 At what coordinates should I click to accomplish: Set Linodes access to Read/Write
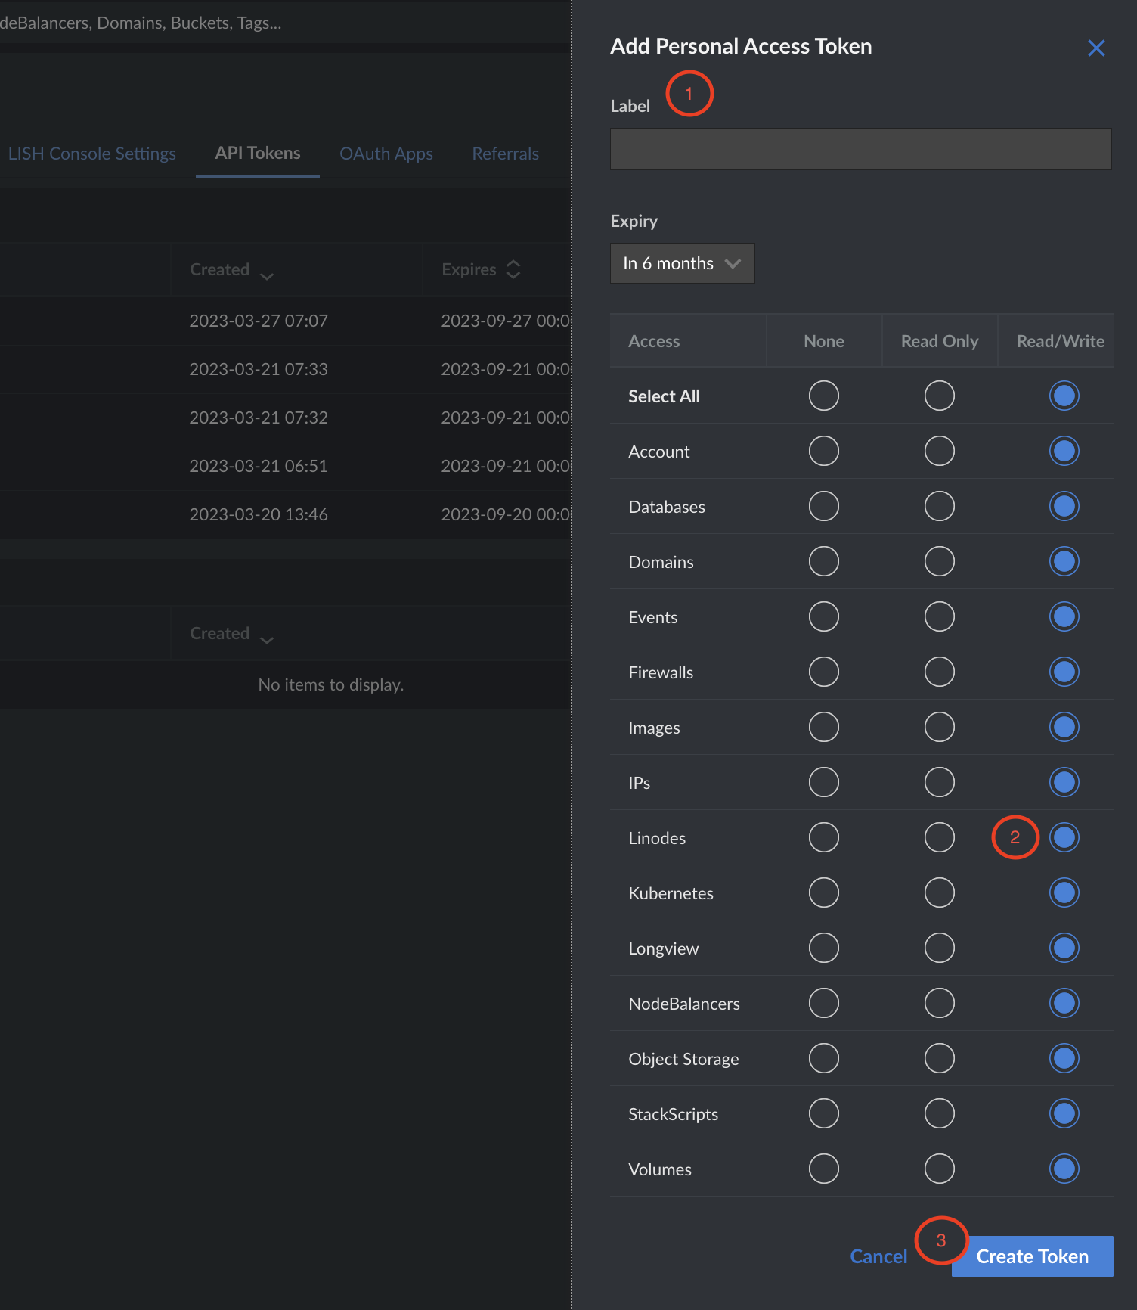pyautogui.click(x=1064, y=837)
